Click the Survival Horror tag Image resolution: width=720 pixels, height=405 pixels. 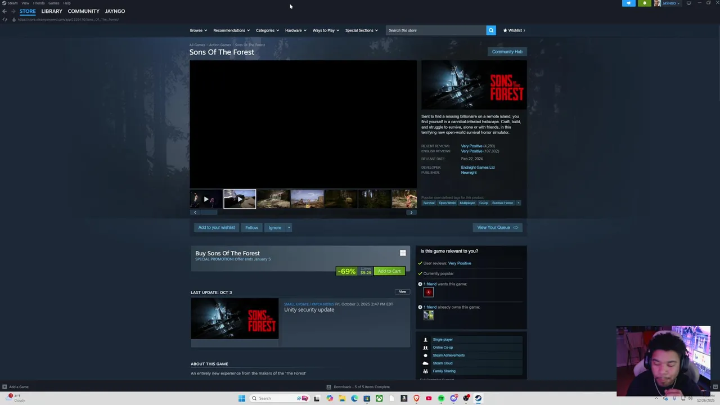click(502, 203)
